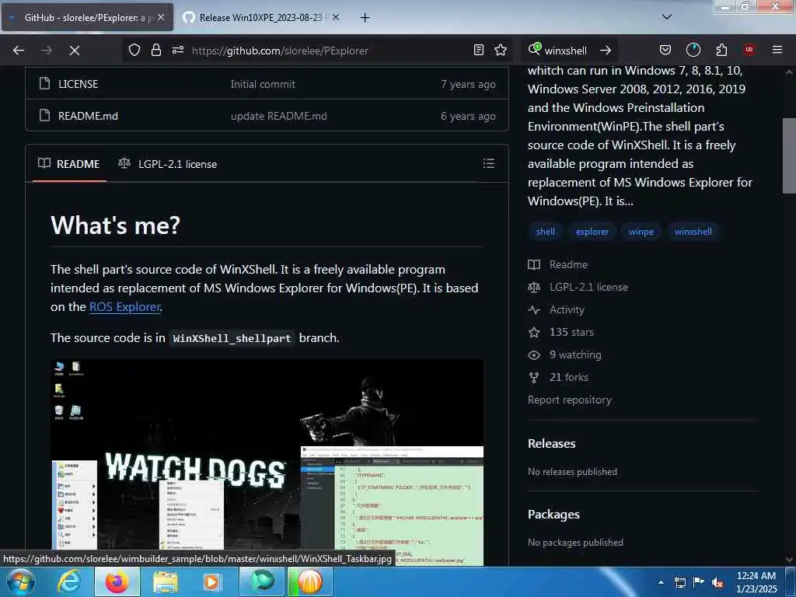Switch to Firefox on the taskbar
The height and width of the screenshot is (597, 796).
click(x=117, y=581)
